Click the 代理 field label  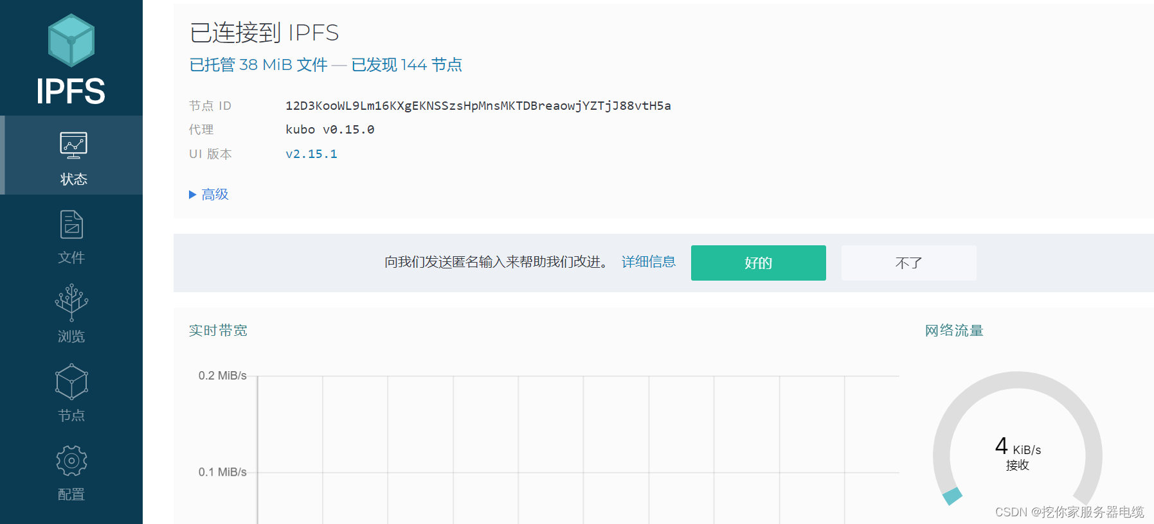coord(201,130)
